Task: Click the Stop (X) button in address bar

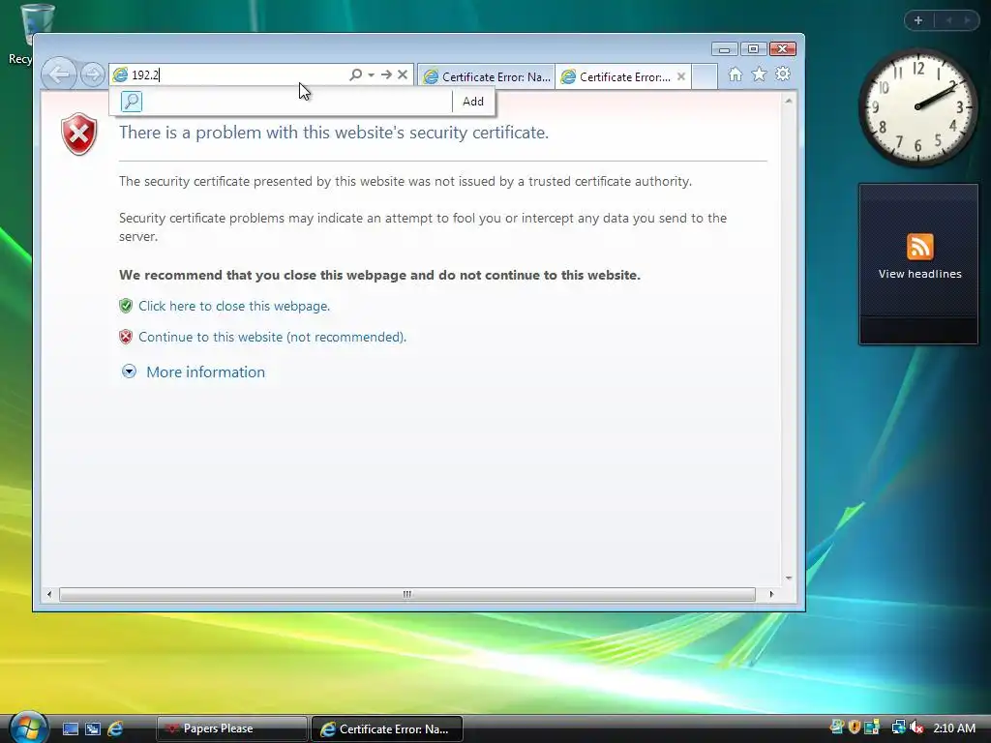Action: pyautogui.click(x=402, y=74)
